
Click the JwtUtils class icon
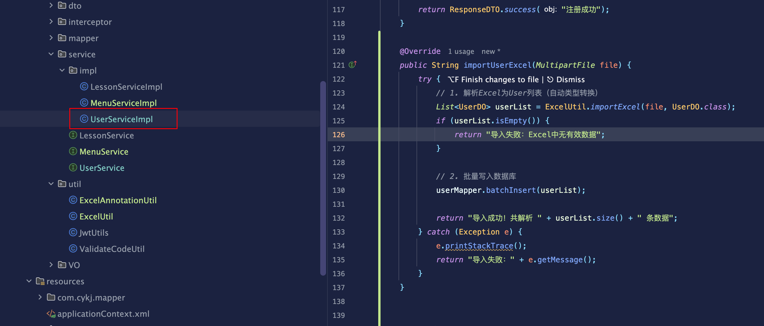point(73,232)
